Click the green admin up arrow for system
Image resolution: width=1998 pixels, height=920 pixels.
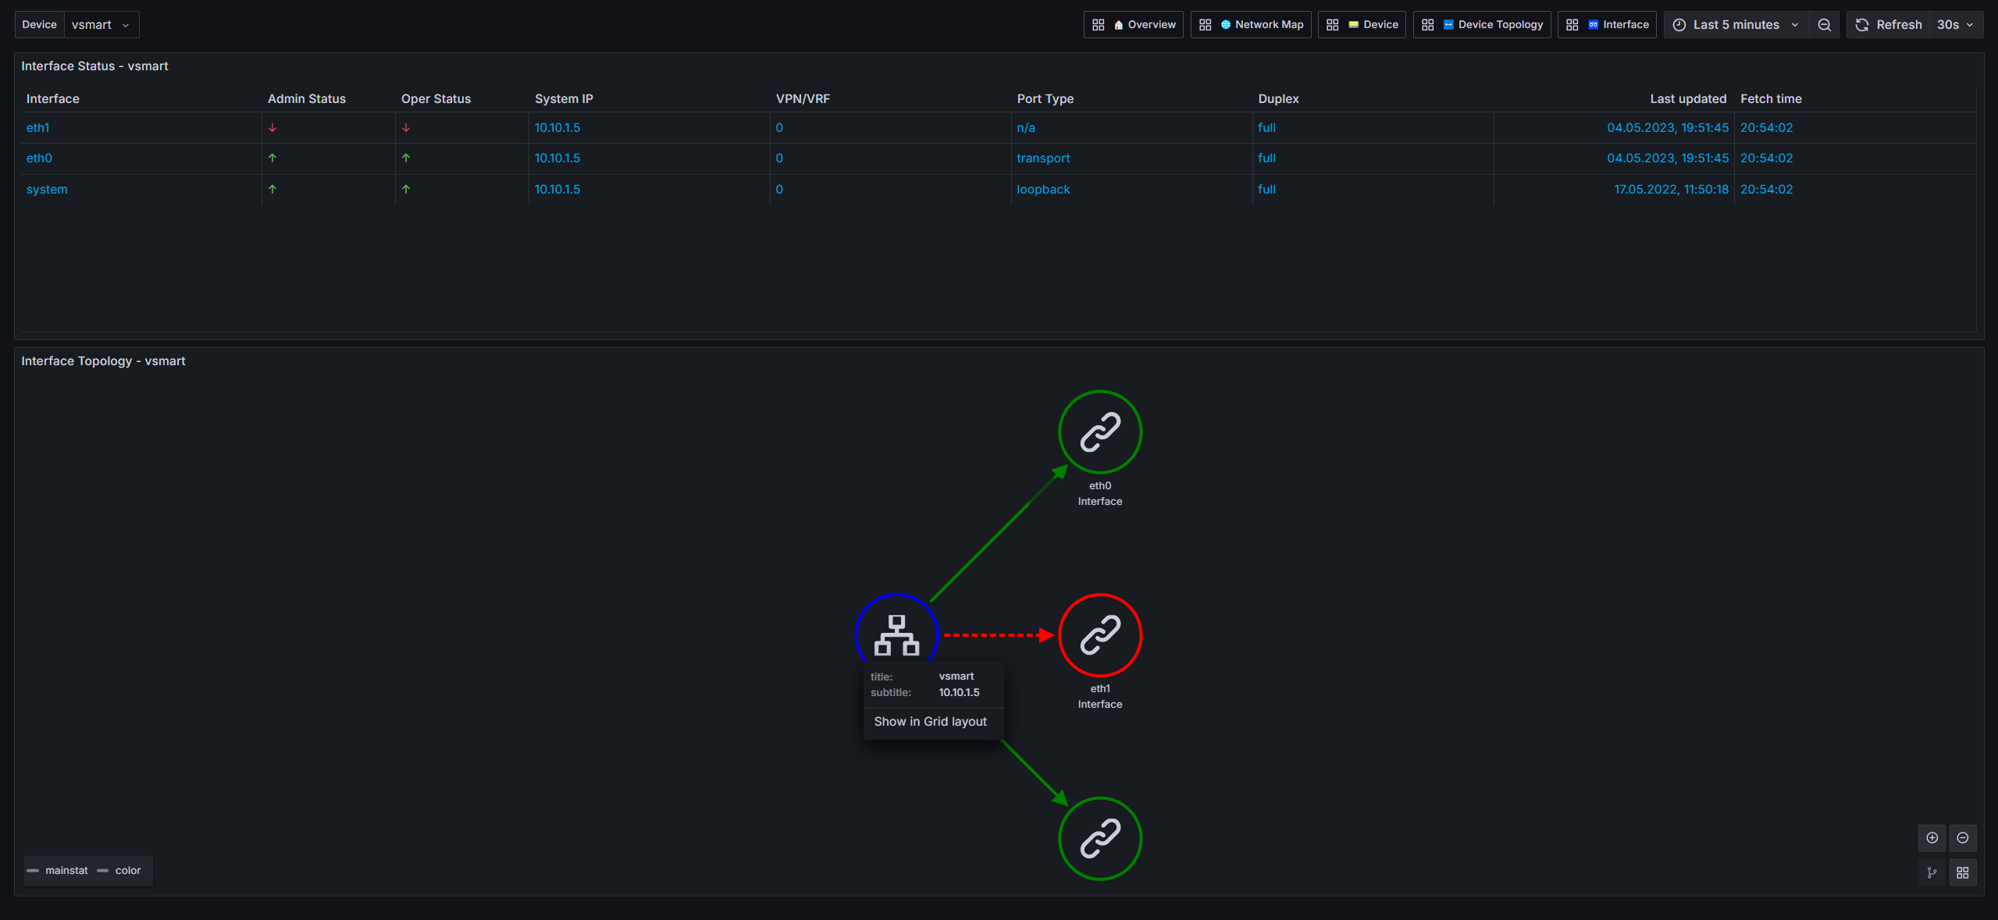[272, 190]
